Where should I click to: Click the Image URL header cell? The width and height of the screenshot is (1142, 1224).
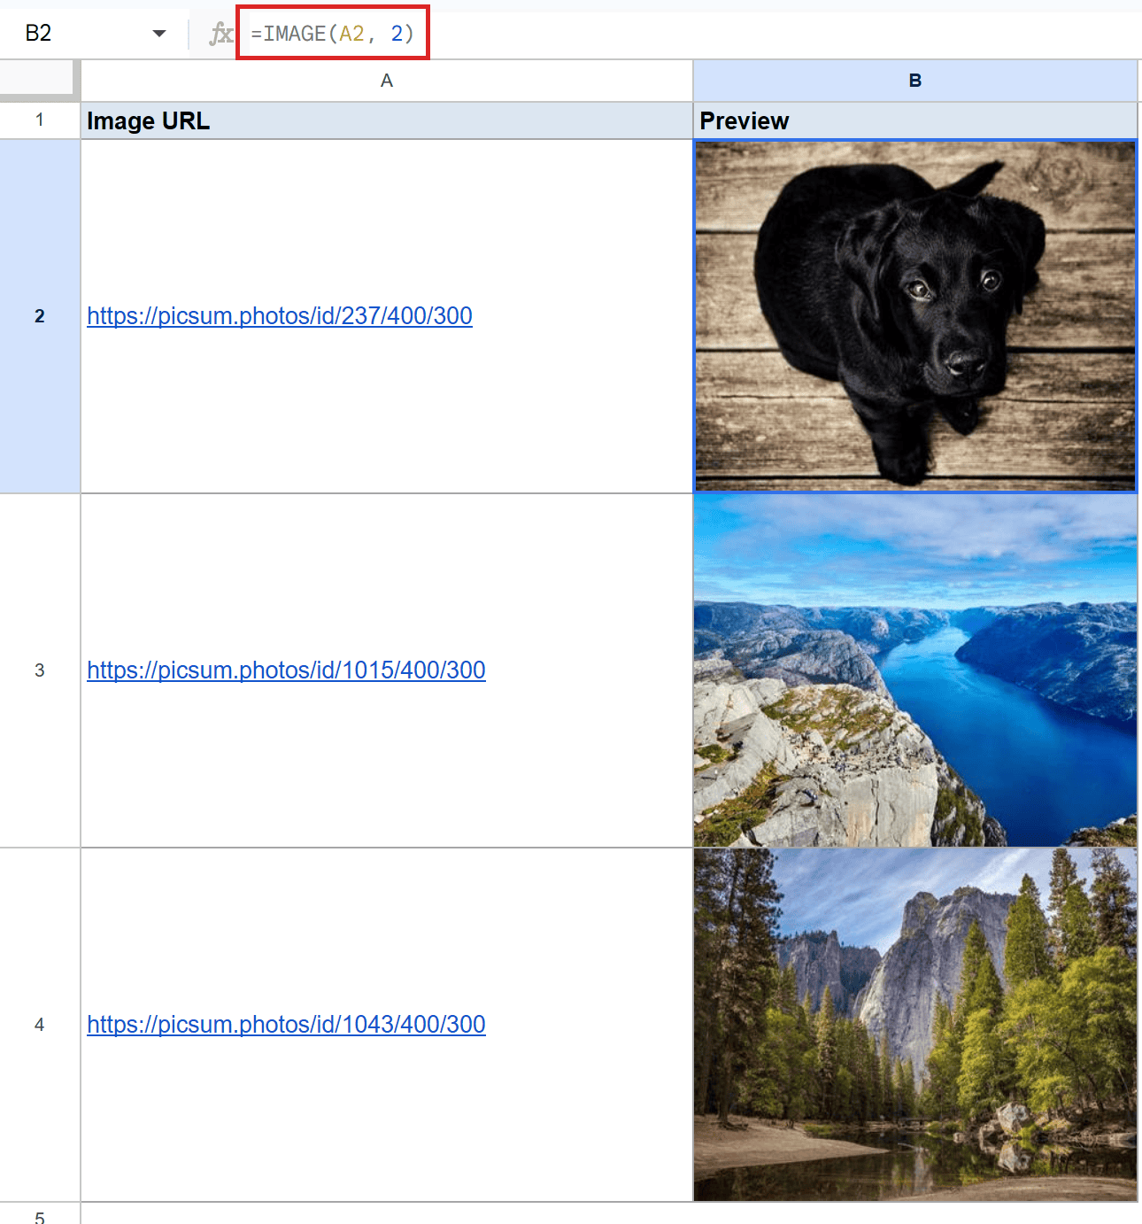coord(387,120)
